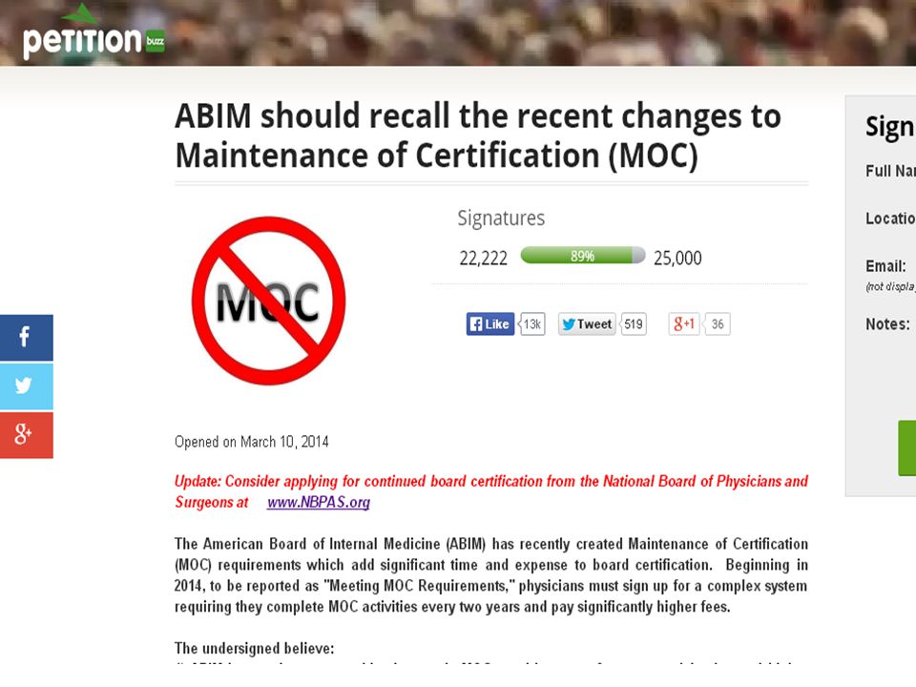
Task: Share via the sidebar Google Plus icon
Action: (27, 435)
